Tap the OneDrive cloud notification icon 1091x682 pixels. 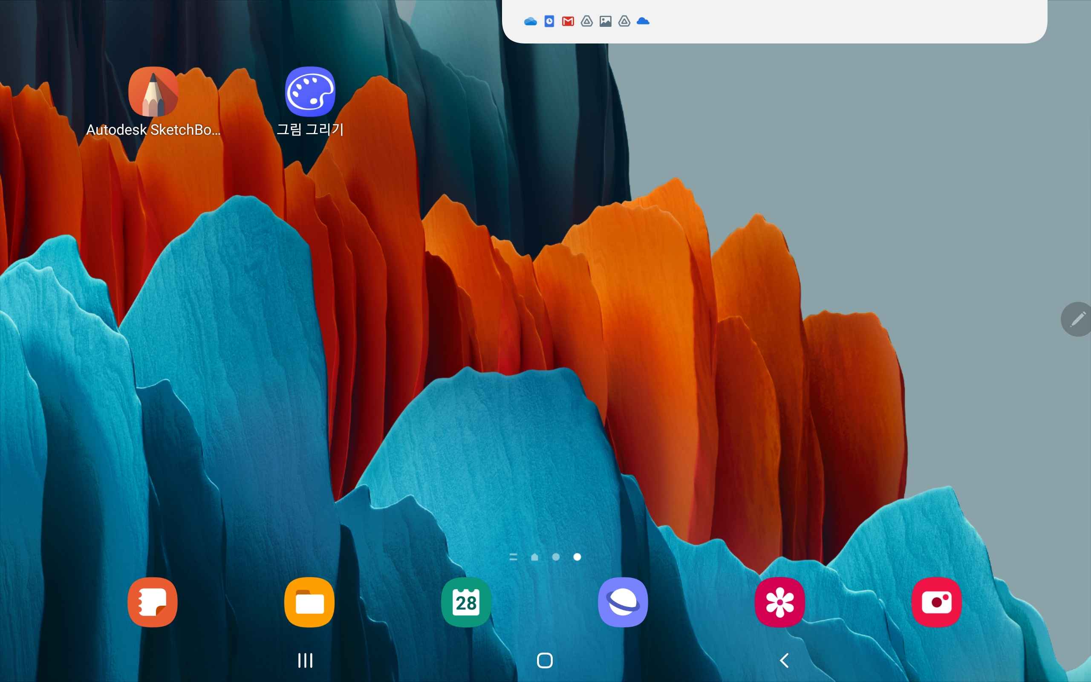tap(530, 21)
